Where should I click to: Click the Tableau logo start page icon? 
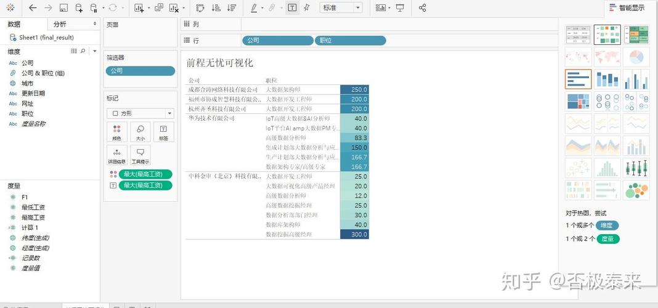click(10, 7)
